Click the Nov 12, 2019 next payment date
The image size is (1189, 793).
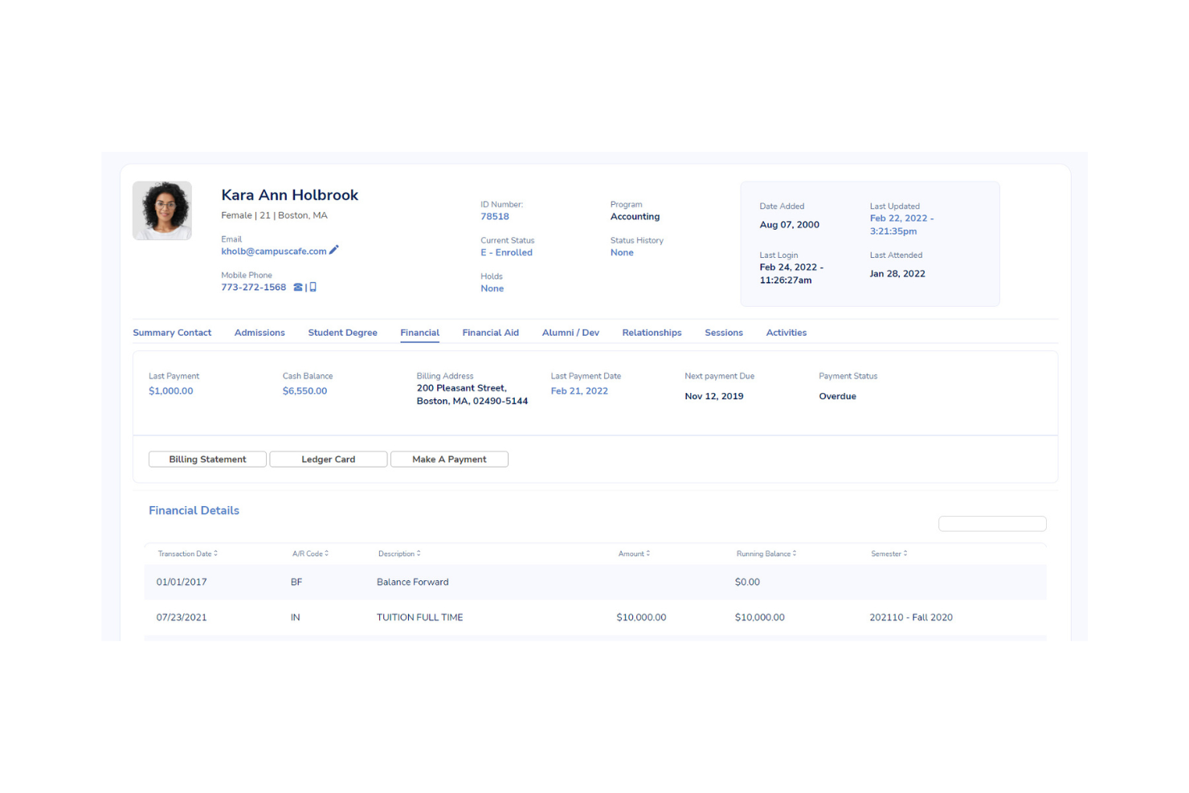714,397
